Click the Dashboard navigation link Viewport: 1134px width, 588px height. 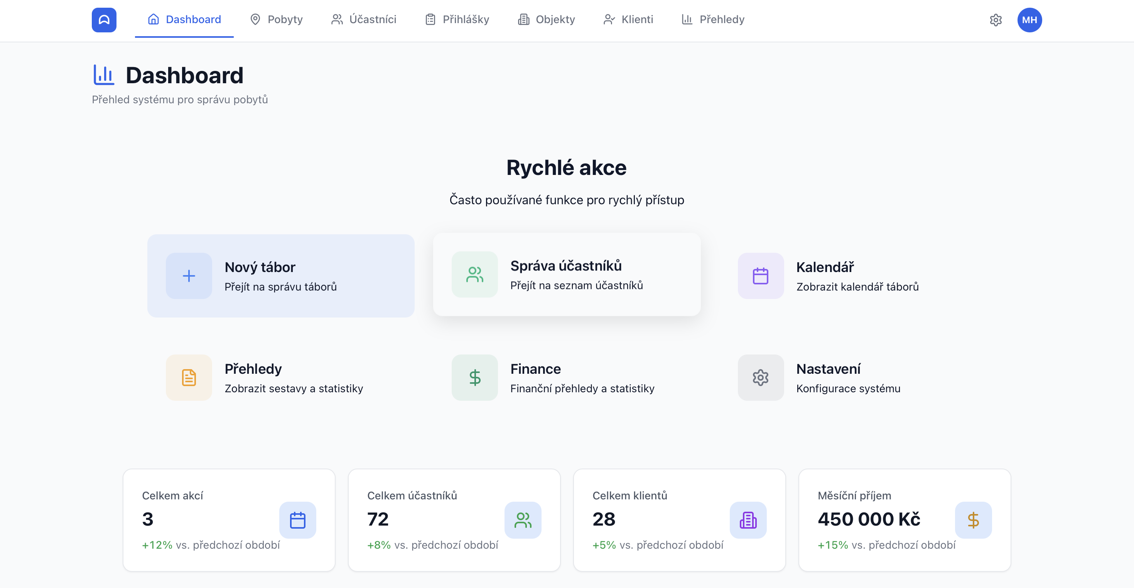point(184,20)
